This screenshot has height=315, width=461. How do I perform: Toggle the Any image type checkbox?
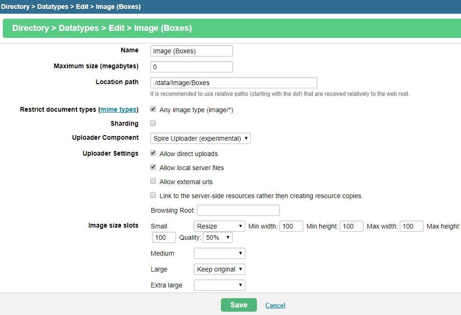(153, 109)
